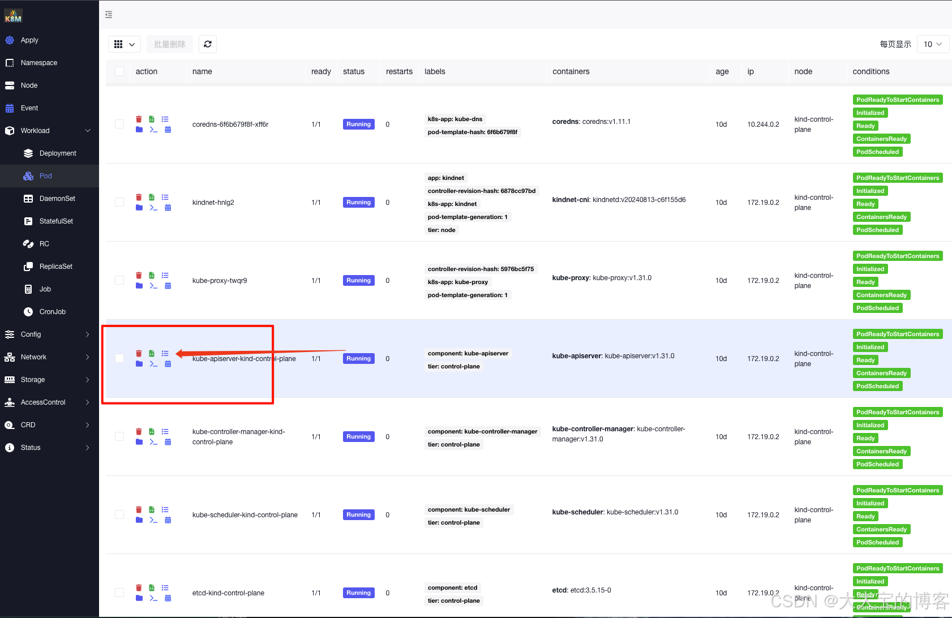Image resolution: width=952 pixels, height=618 pixels.
Task: Expand the Network menu section
Action: [49, 357]
